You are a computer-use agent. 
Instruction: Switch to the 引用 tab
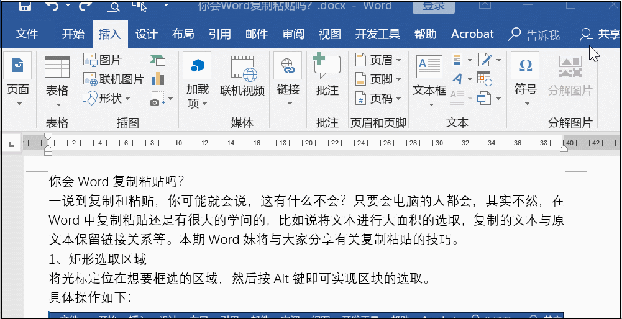(x=220, y=34)
